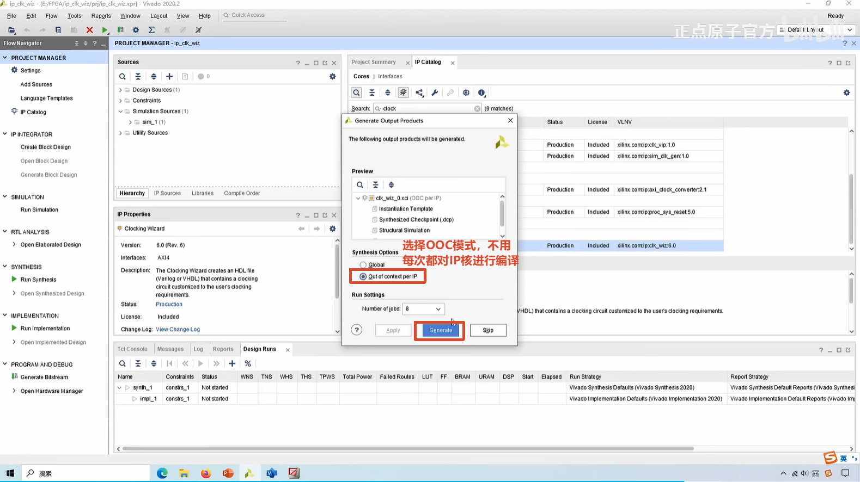Collapse the synth_1 run row
The image size is (860, 482).
[x=119, y=388]
